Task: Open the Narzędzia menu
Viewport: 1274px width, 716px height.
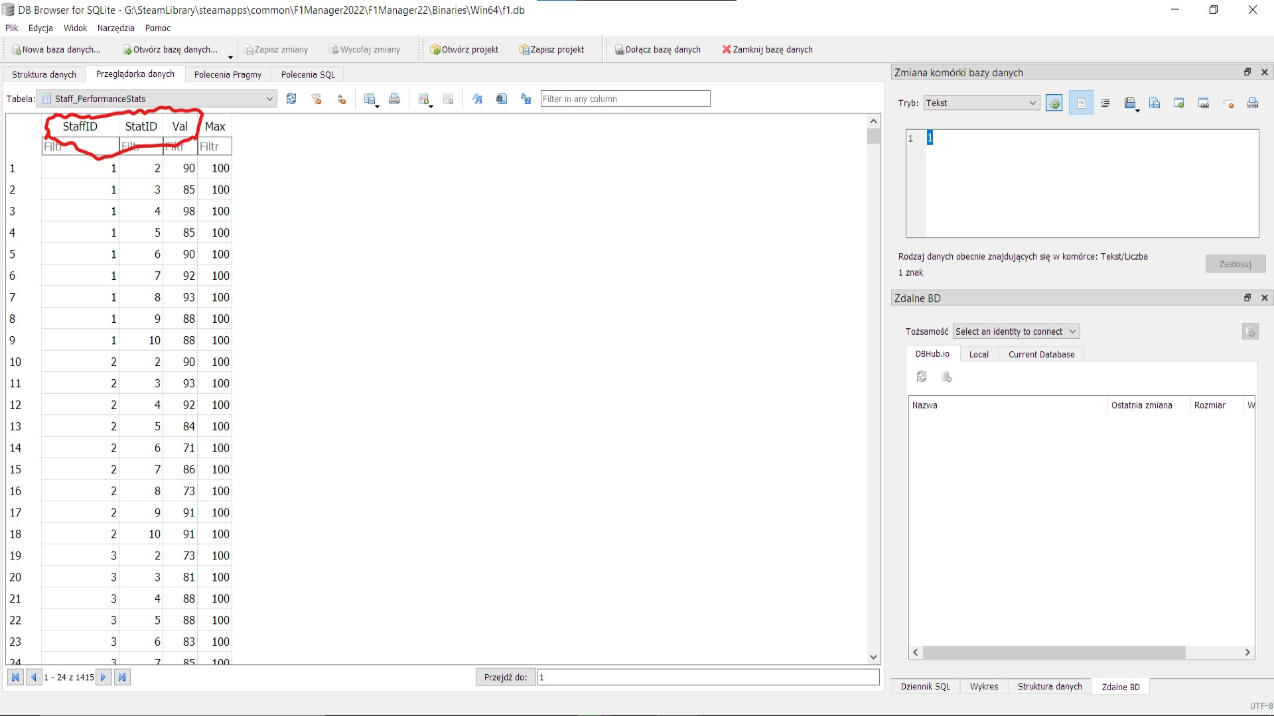Action: coord(115,28)
